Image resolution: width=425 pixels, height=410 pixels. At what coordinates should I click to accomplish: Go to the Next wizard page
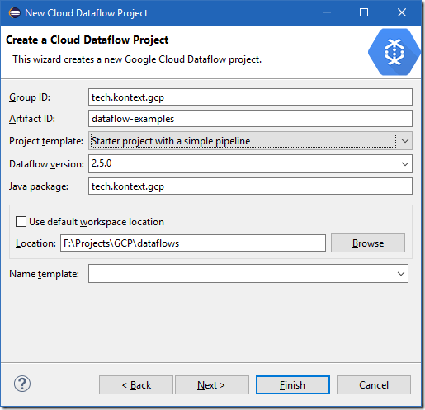[x=212, y=385]
